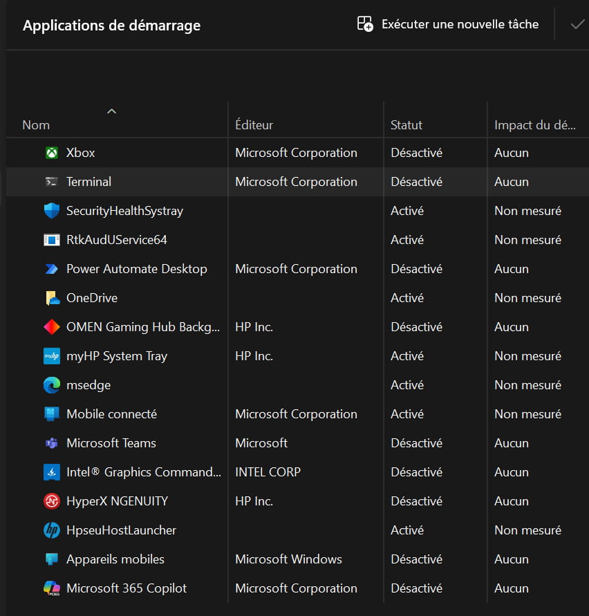The height and width of the screenshot is (616, 589).
Task: Sort by the Nom column header
Action: coord(36,125)
